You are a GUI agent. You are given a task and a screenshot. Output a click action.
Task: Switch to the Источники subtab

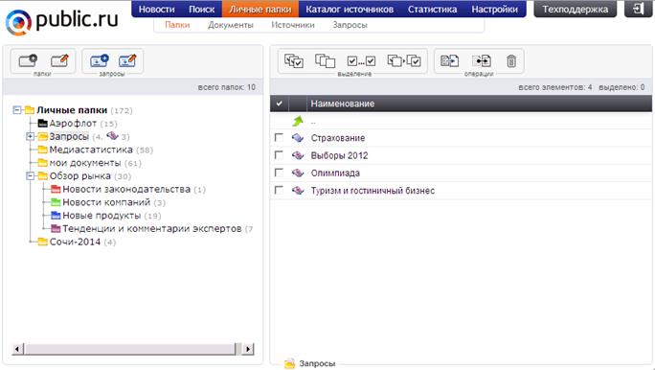click(293, 25)
